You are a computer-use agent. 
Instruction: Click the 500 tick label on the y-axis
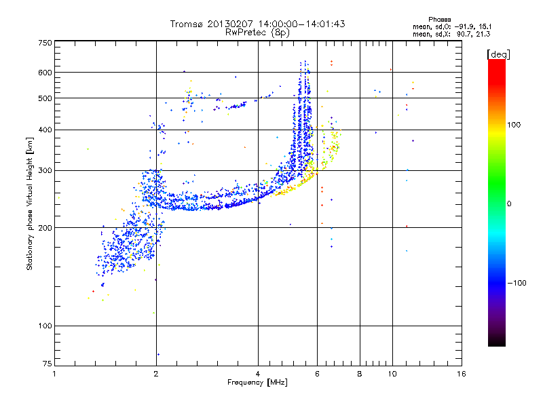point(45,98)
